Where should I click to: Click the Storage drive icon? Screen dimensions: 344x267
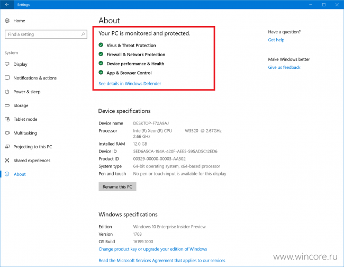point(7,105)
